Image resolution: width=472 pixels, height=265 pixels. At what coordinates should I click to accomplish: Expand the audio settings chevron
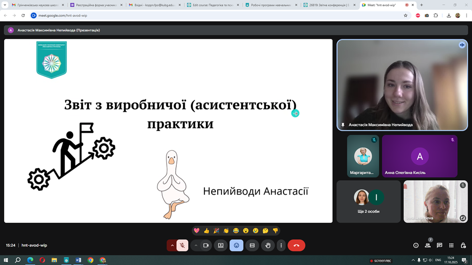coord(172,245)
